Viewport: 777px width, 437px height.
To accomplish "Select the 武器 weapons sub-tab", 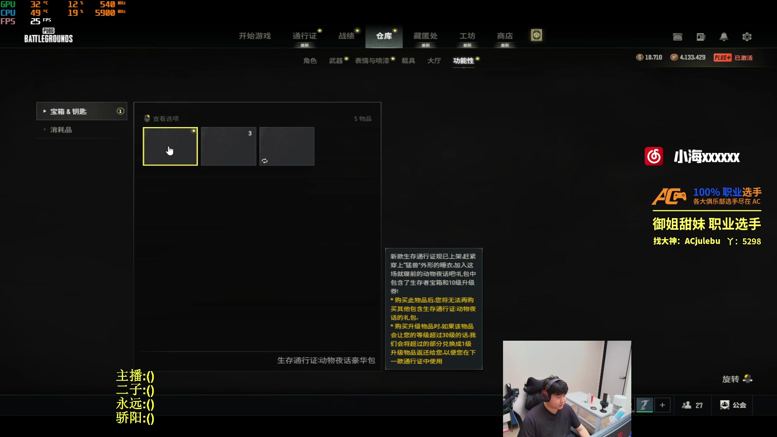I will pos(336,61).
